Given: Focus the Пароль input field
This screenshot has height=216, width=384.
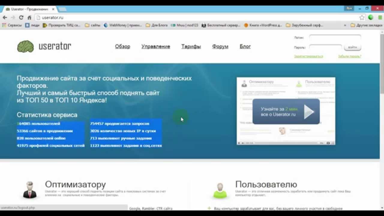Looking at the screenshot, I should click(325, 47).
